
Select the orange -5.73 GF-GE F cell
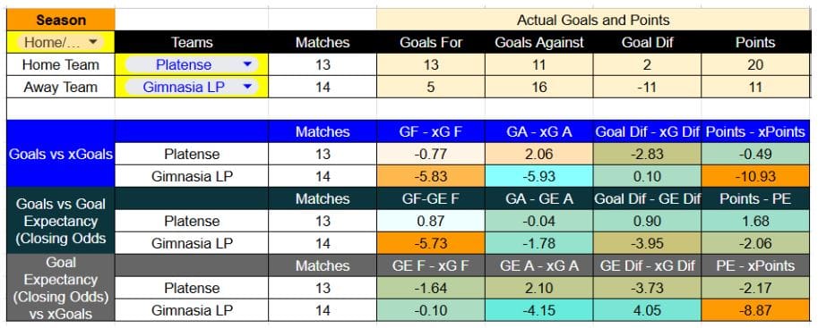[431, 243]
